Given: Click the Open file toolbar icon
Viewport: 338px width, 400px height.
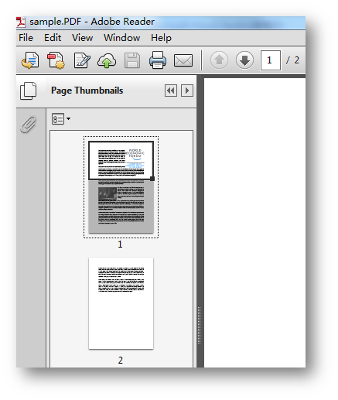Looking at the screenshot, I should point(30,60).
